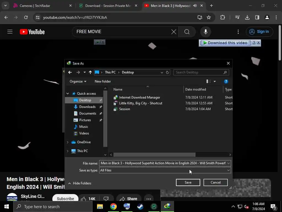Toggle the Chrome side panel
282x212 pixels.
pyautogui.click(x=257, y=17)
